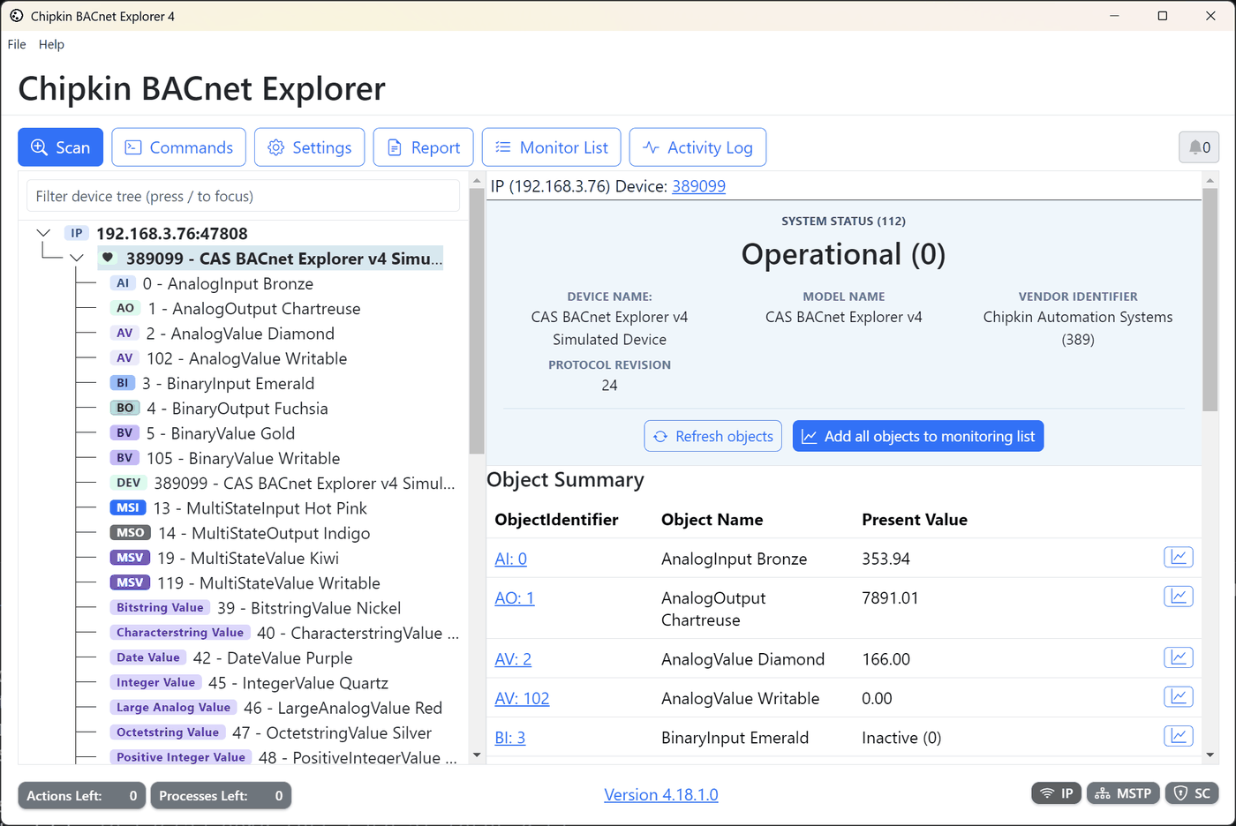Open the Monitor List
This screenshot has height=826, width=1236.
pos(552,147)
